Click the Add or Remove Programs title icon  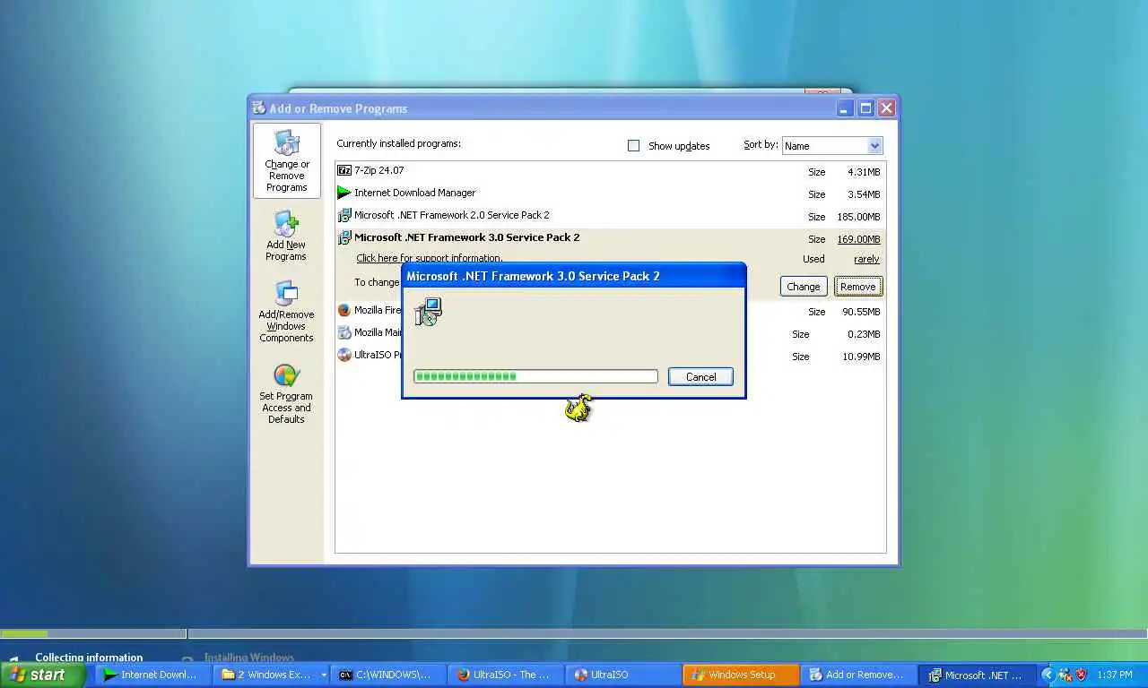tap(259, 108)
